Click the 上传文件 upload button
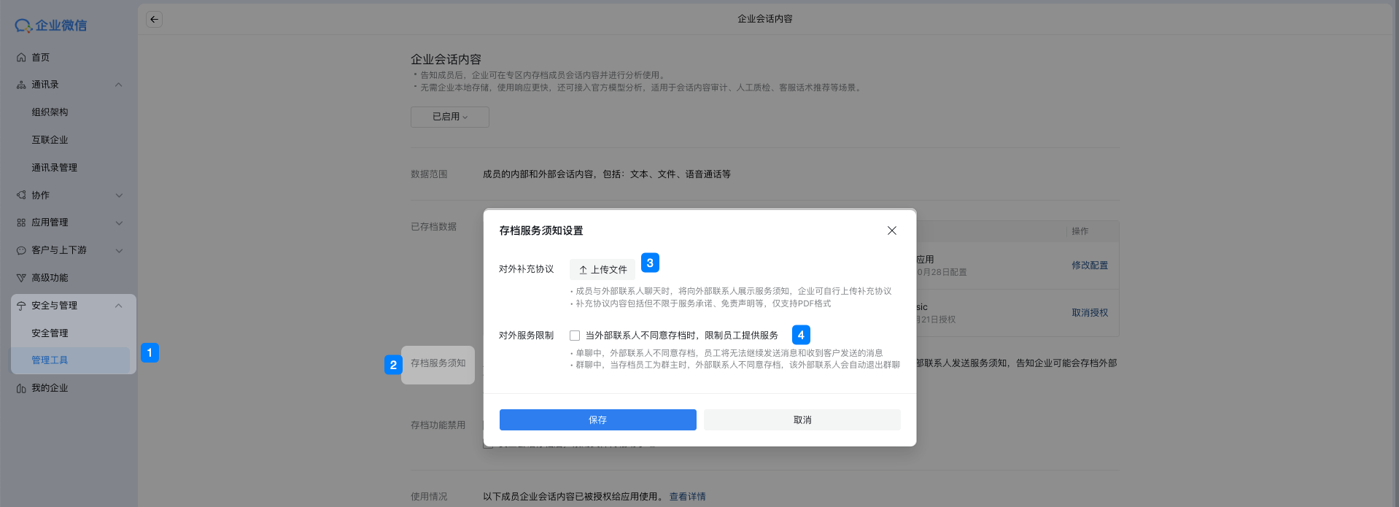This screenshot has width=1399, height=507. click(x=602, y=270)
